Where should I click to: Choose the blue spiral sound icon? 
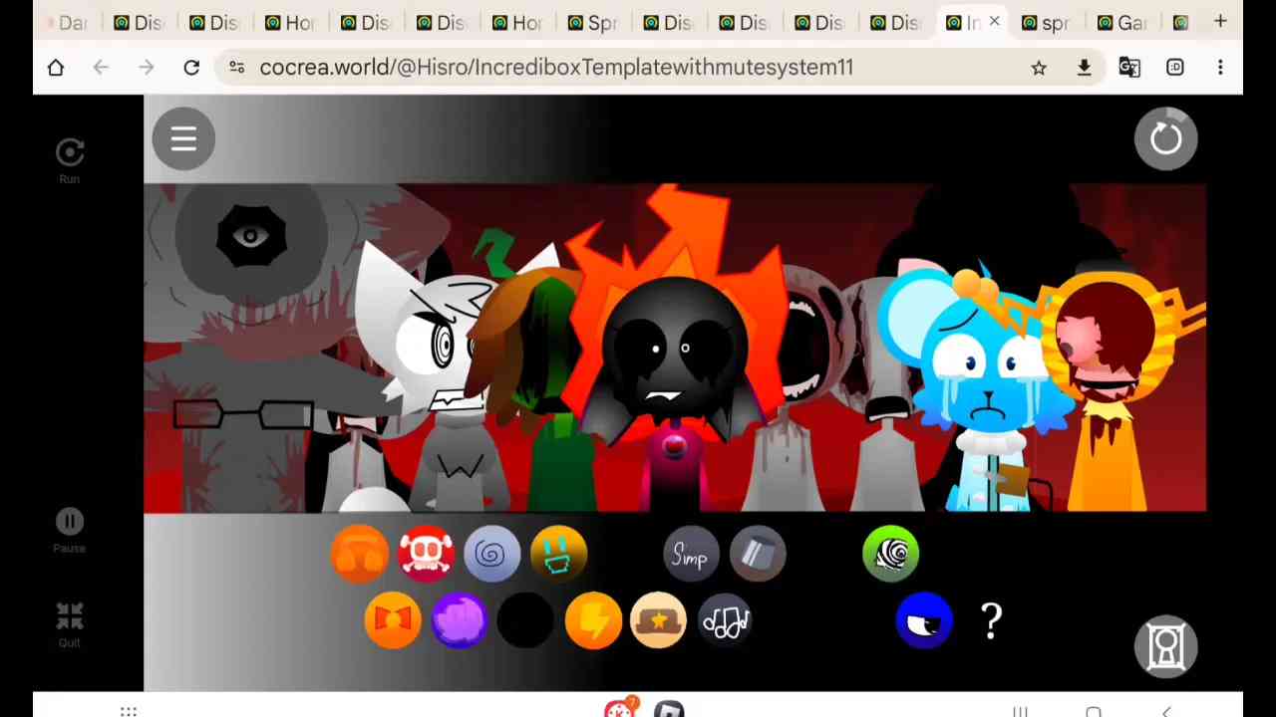pos(491,554)
